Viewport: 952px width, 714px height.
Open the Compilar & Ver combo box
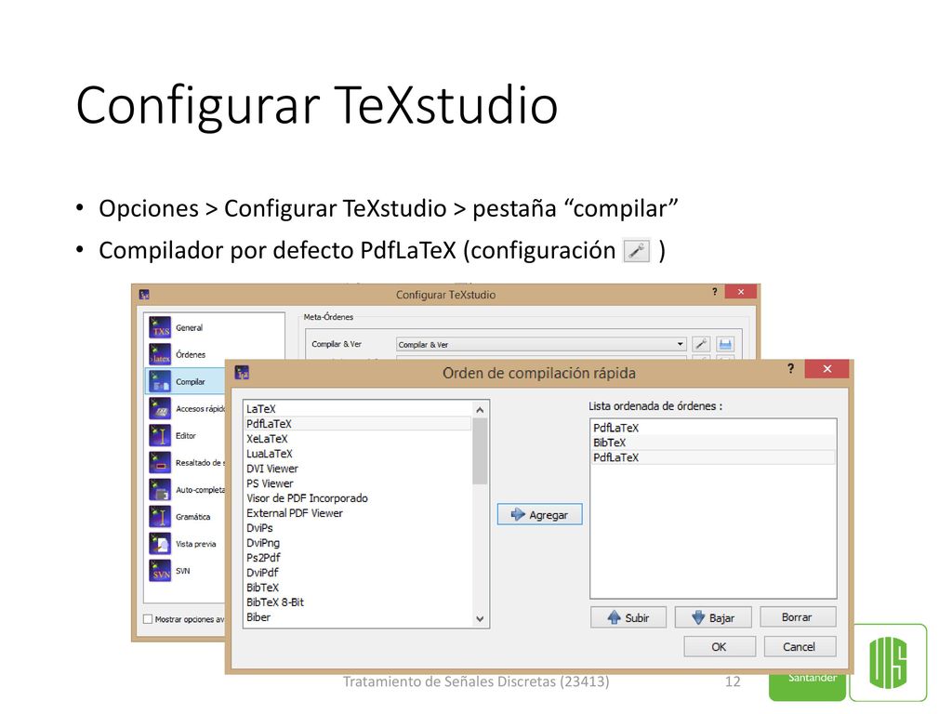pyautogui.click(x=541, y=344)
